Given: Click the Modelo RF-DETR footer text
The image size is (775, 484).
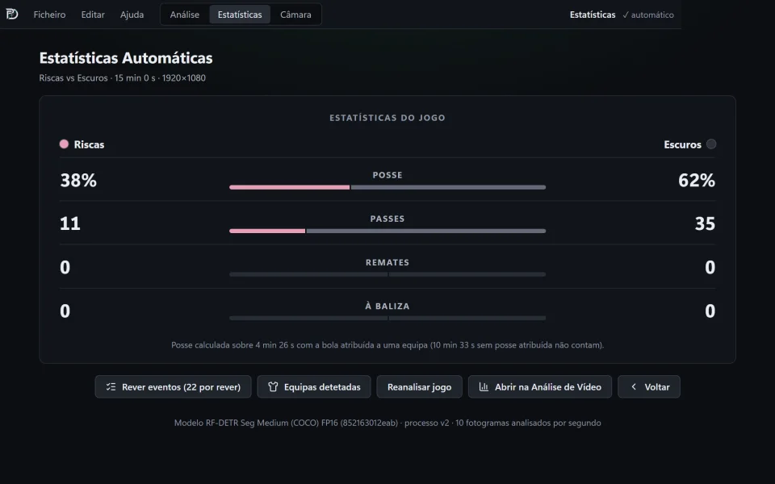Looking at the screenshot, I should click(387, 423).
